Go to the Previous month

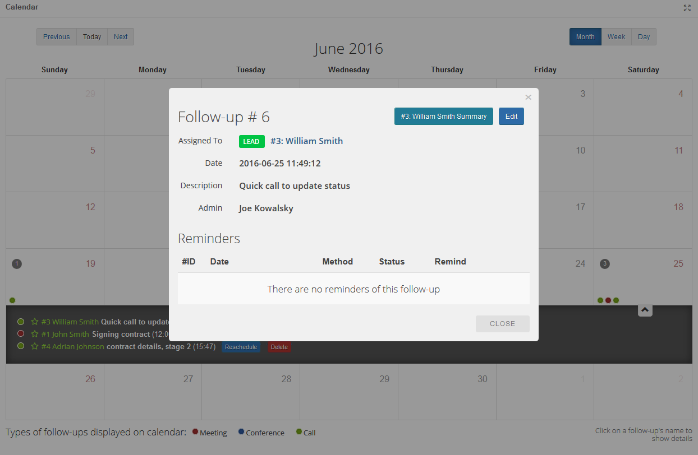pyautogui.click(x=57, y=37)
